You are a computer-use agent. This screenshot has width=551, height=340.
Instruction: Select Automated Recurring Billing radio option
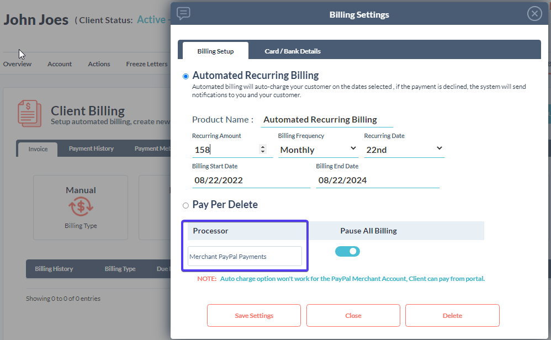186,76
